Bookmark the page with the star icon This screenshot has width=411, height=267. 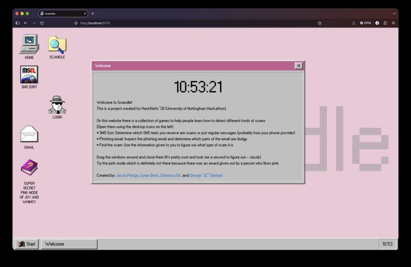320,23
